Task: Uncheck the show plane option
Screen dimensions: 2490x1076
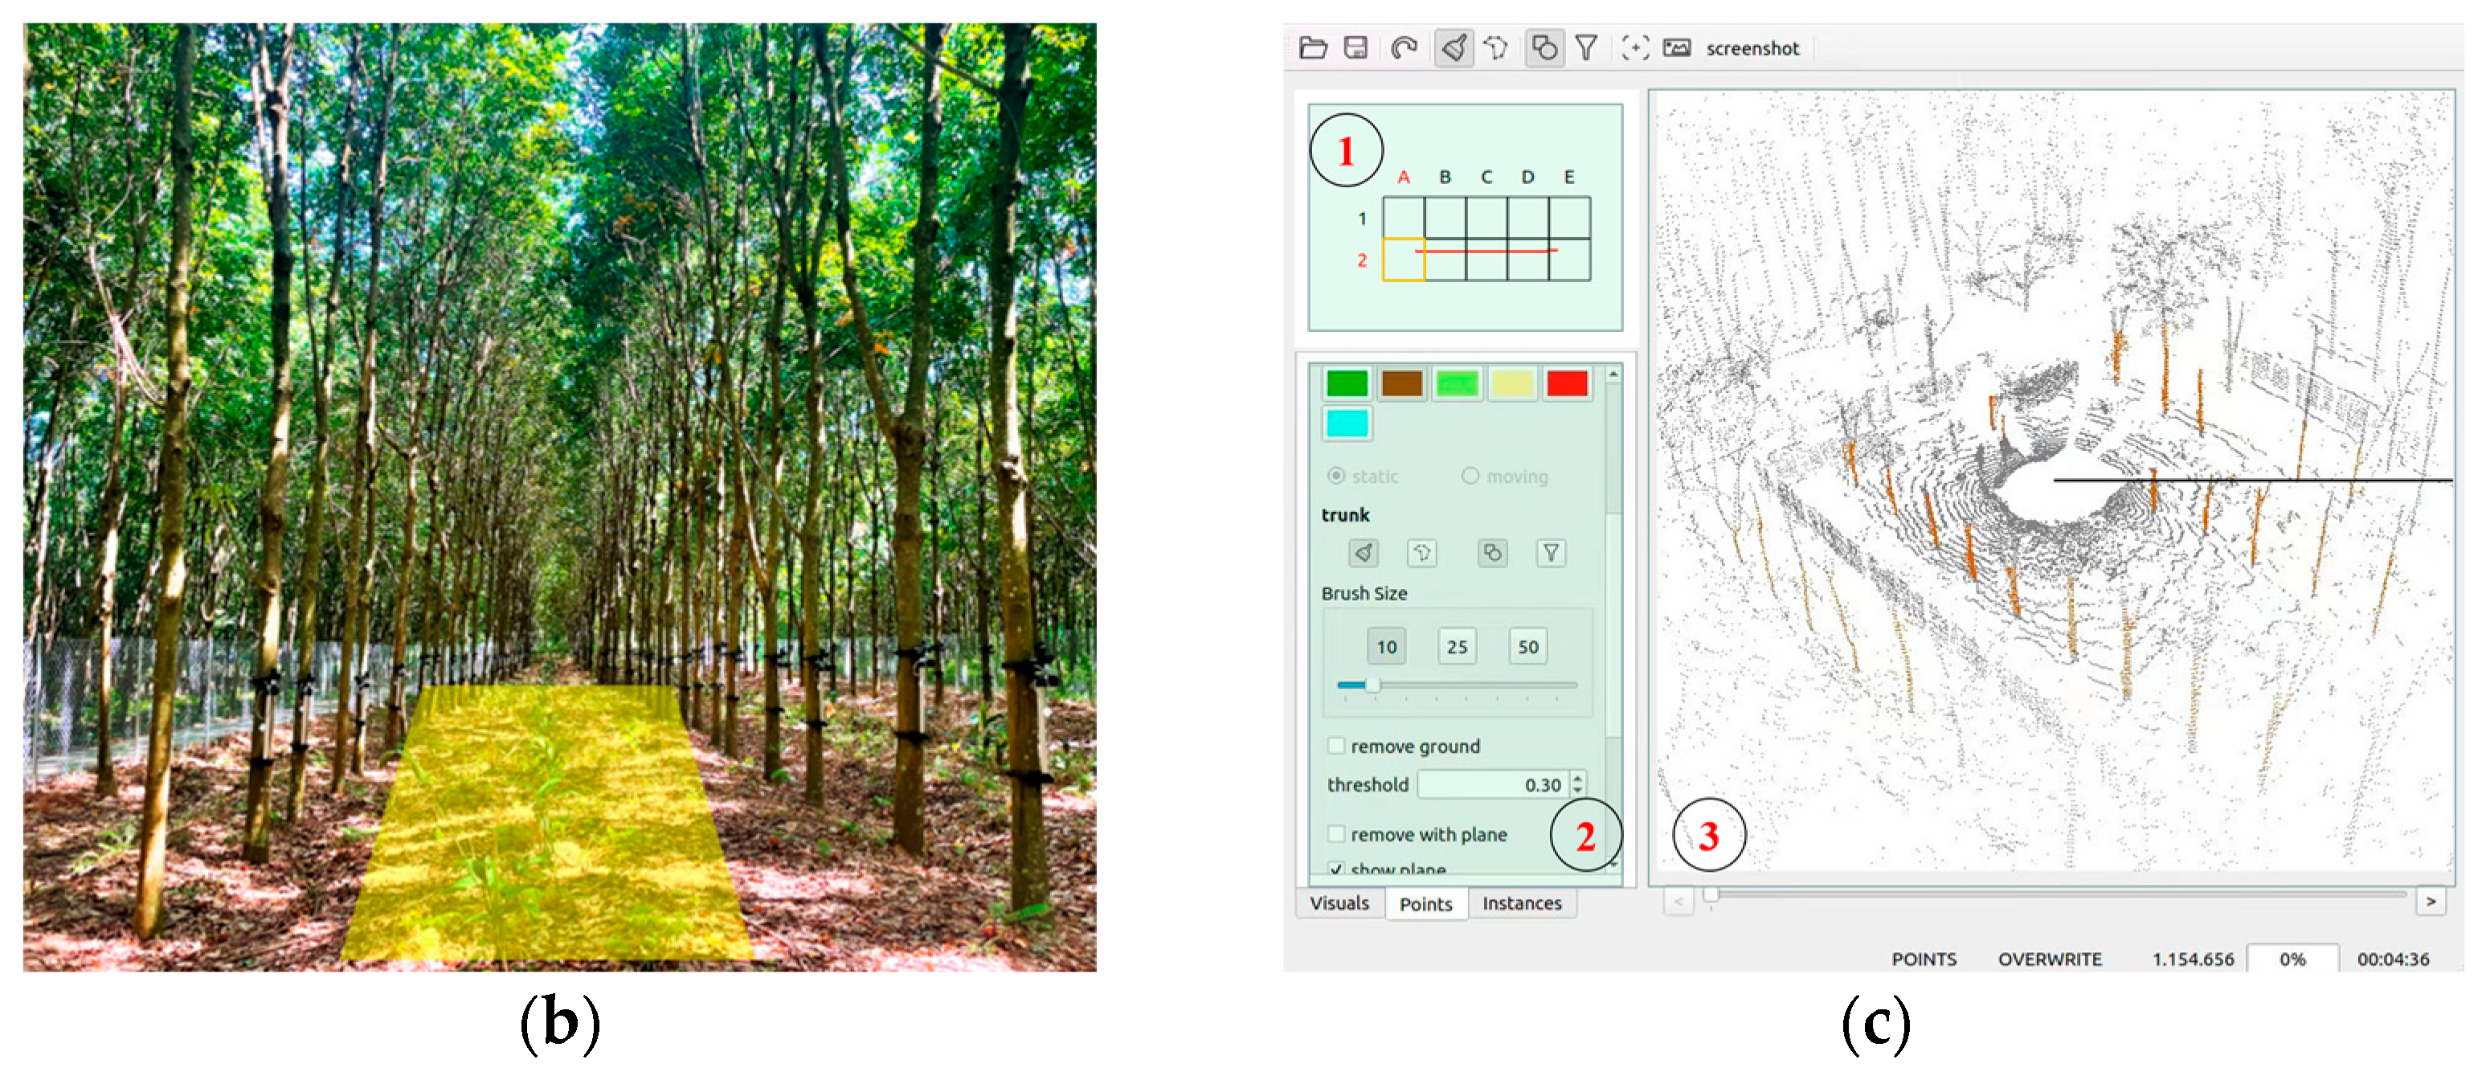Action: (x=1339, y=869)
